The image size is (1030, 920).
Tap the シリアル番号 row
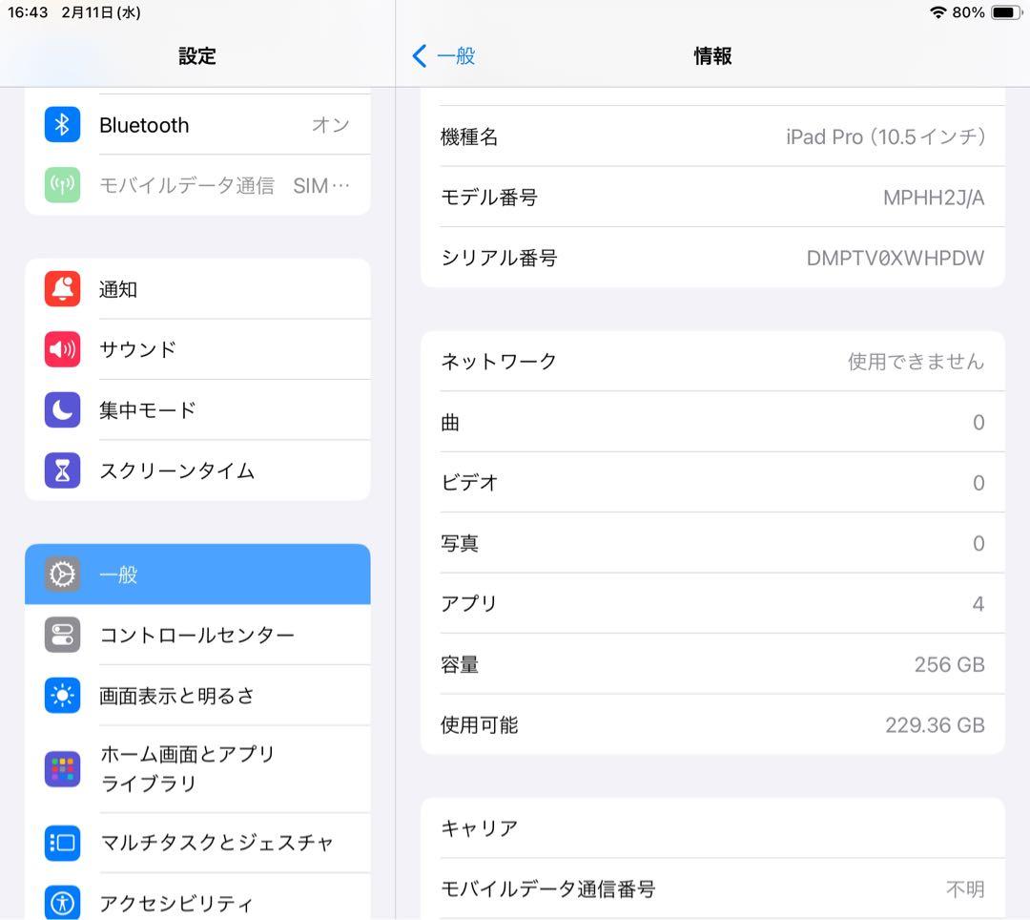tap(712, 258)
